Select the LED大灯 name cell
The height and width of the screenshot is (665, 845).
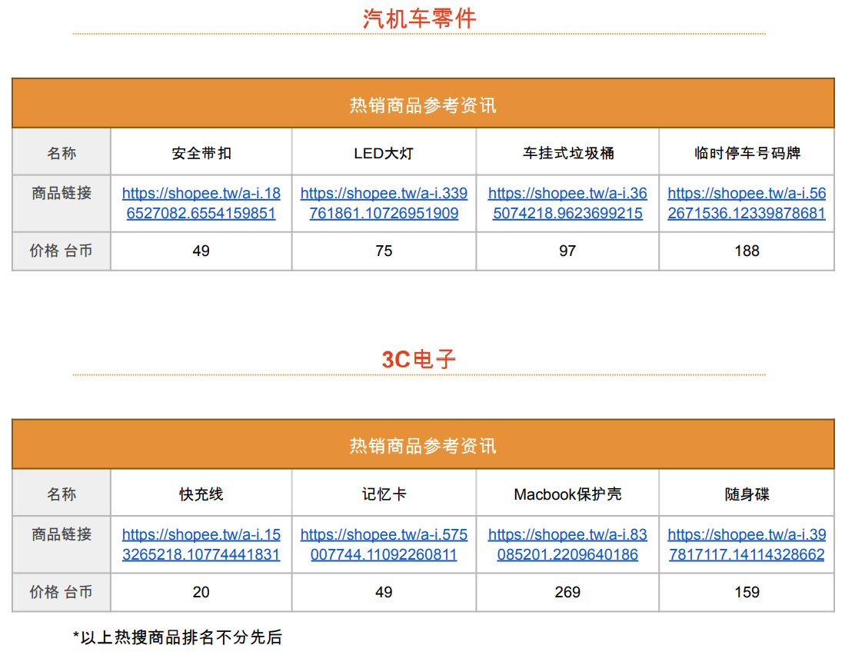(384, 151)
